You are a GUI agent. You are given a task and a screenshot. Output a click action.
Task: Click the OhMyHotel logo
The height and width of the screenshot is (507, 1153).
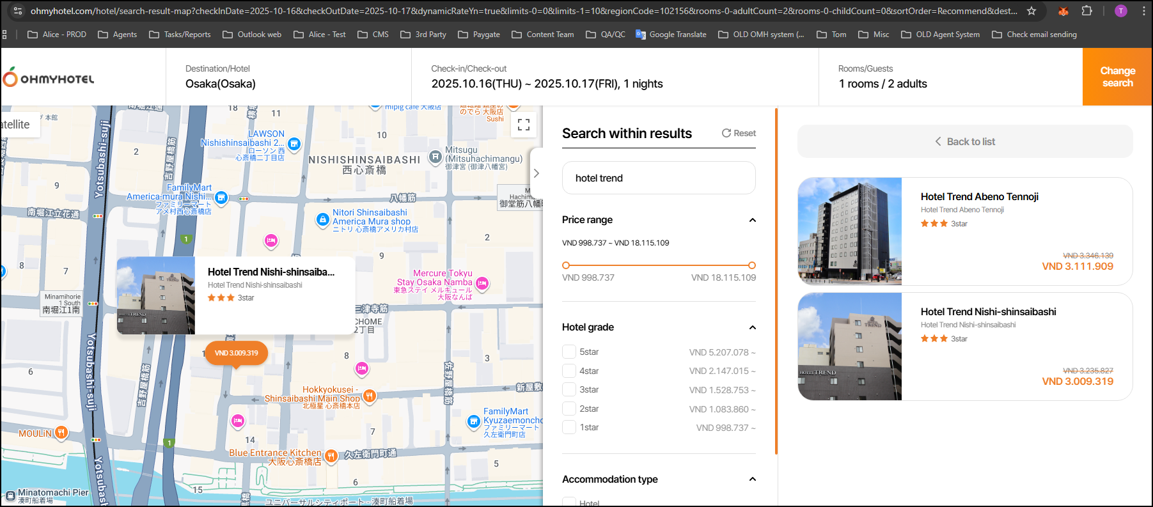point(49,78)
